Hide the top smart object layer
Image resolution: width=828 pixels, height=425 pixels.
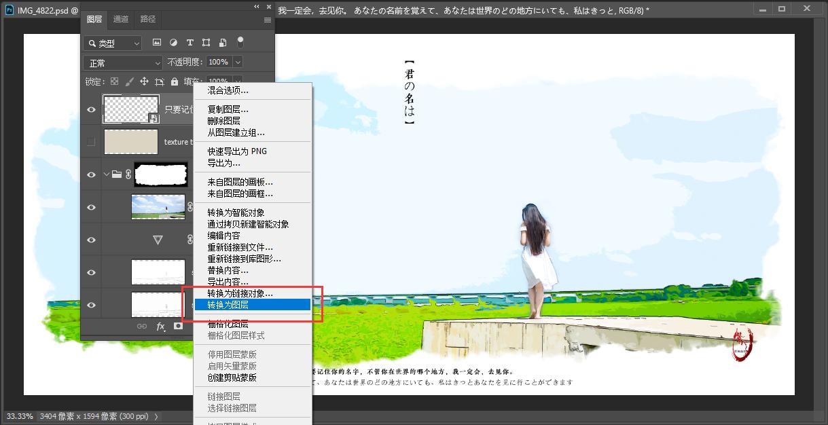click(x=91, y=109)
